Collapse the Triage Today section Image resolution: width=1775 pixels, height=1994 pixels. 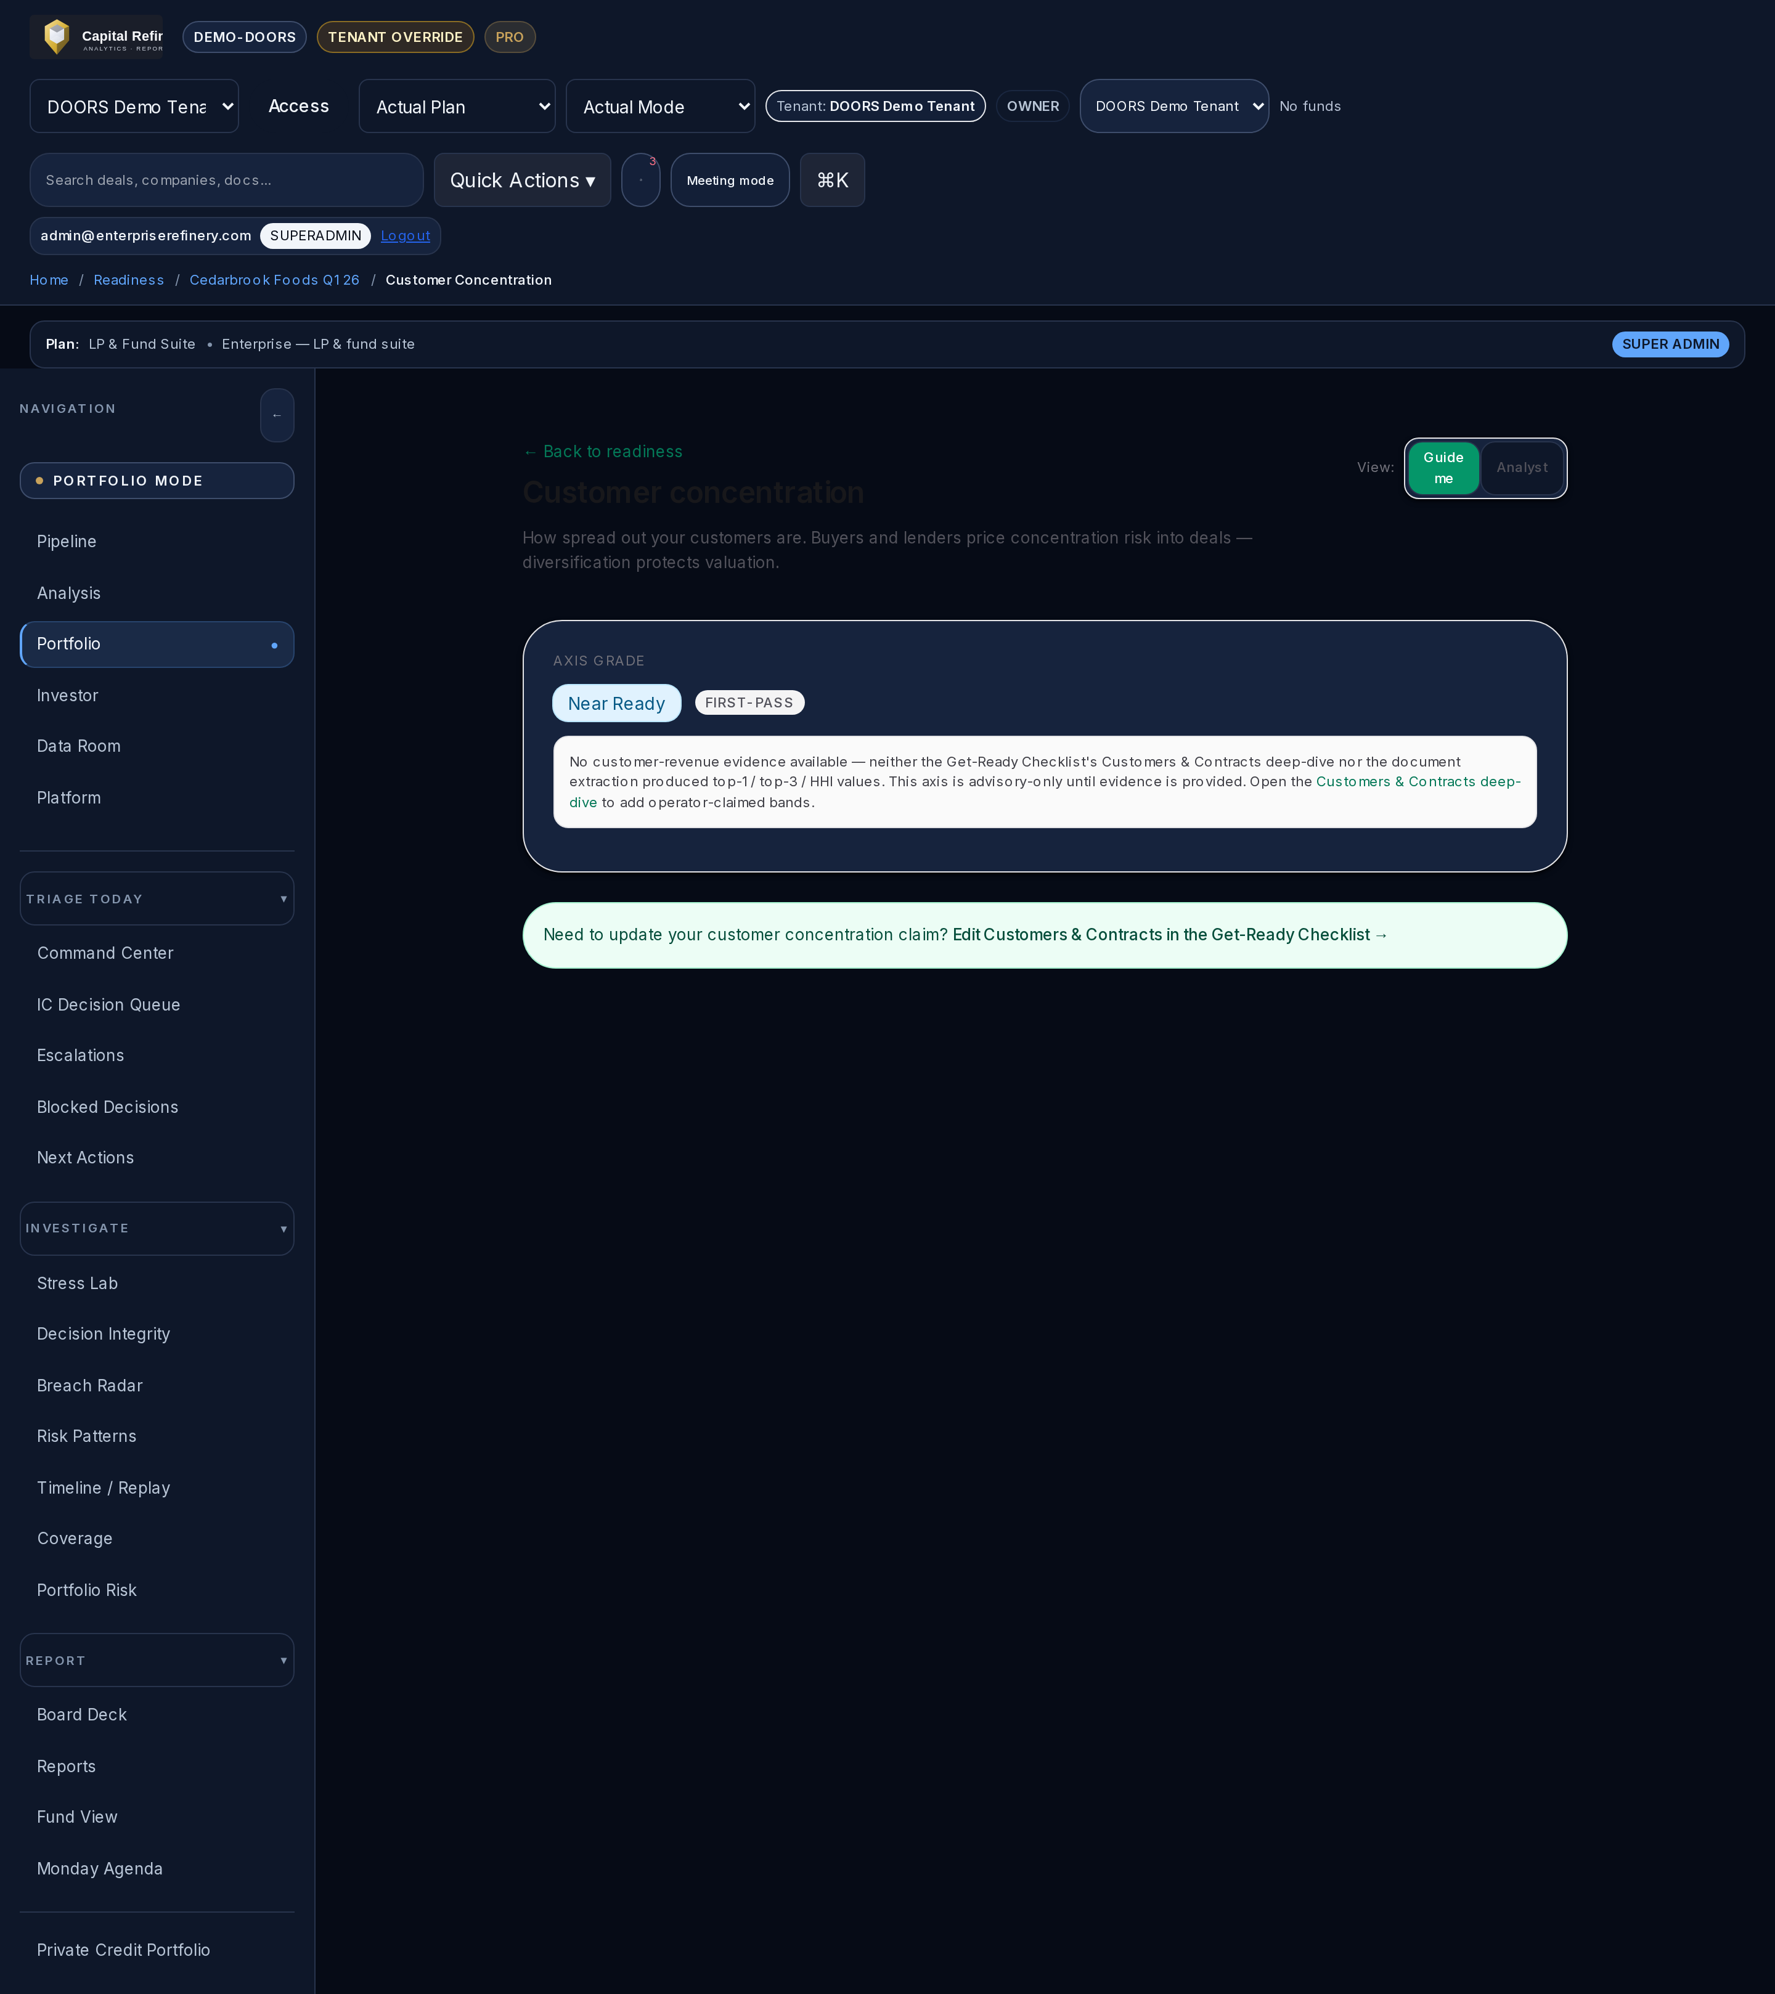157,898
